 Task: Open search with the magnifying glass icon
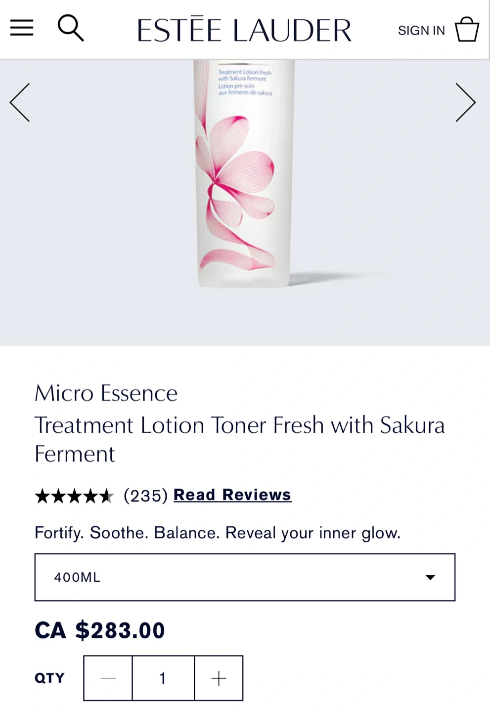pyautogui.click(x=71, y=28)
